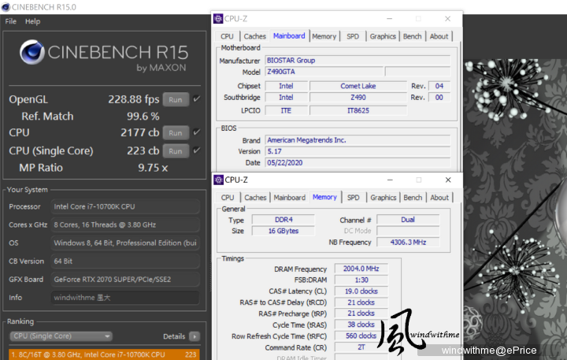
Task: Open Caches tab in upper CPU-Z window
Action: (254, 36)
